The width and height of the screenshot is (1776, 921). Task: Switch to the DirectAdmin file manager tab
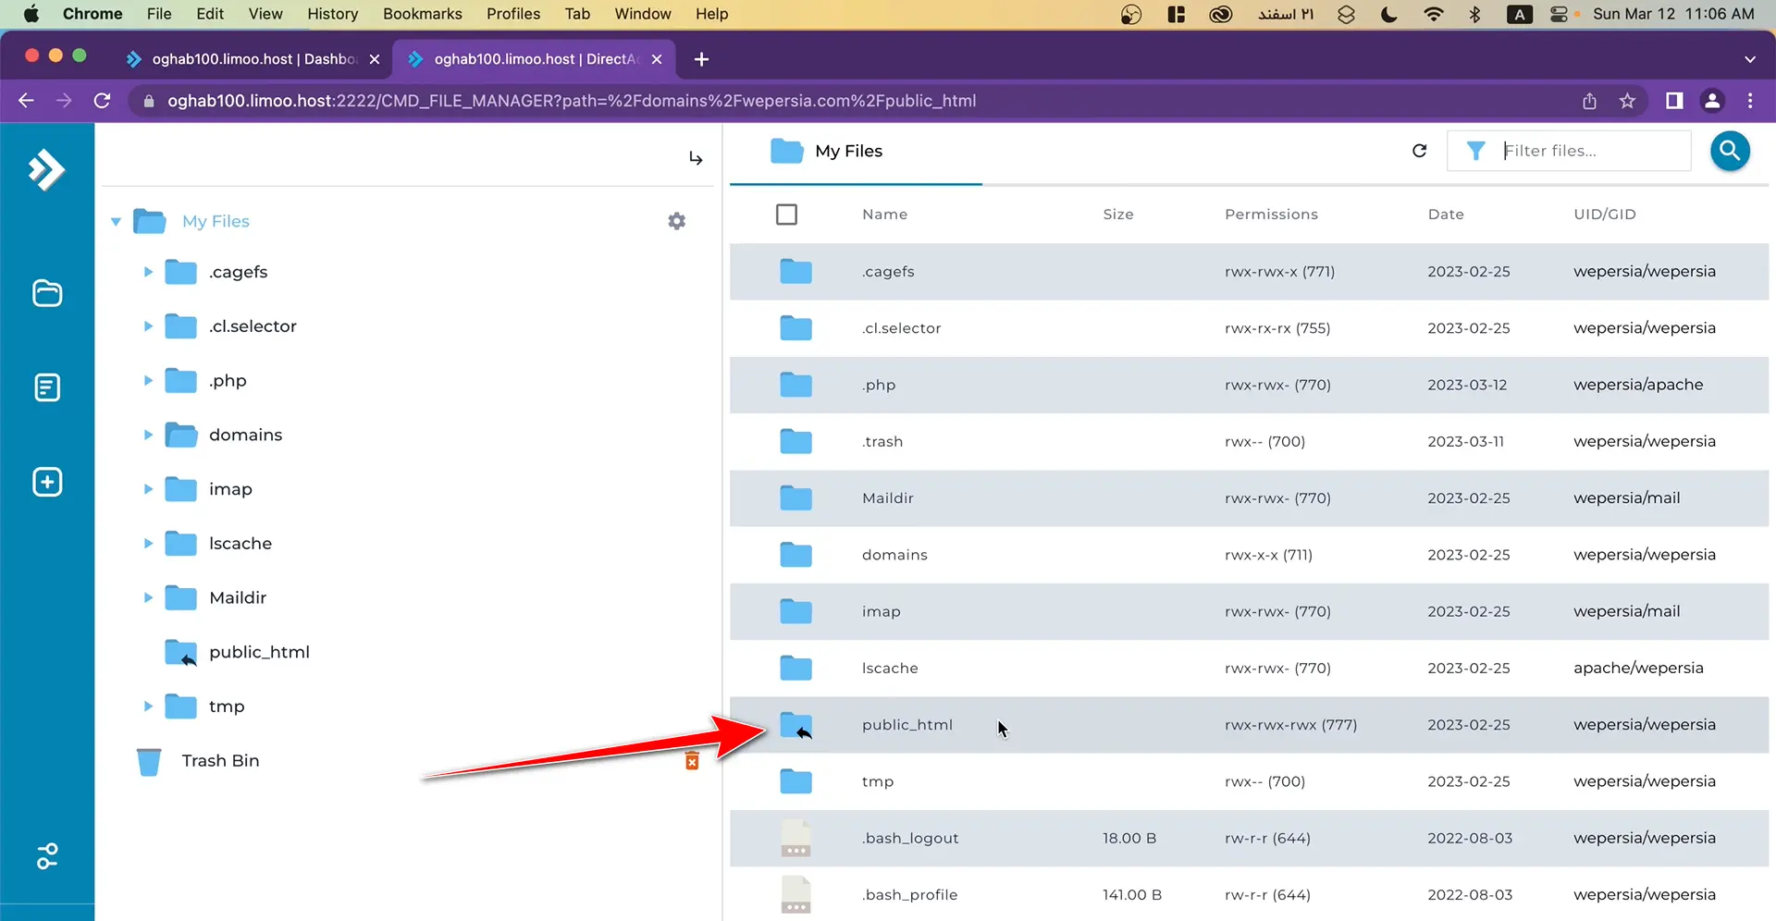coord(535,59)
